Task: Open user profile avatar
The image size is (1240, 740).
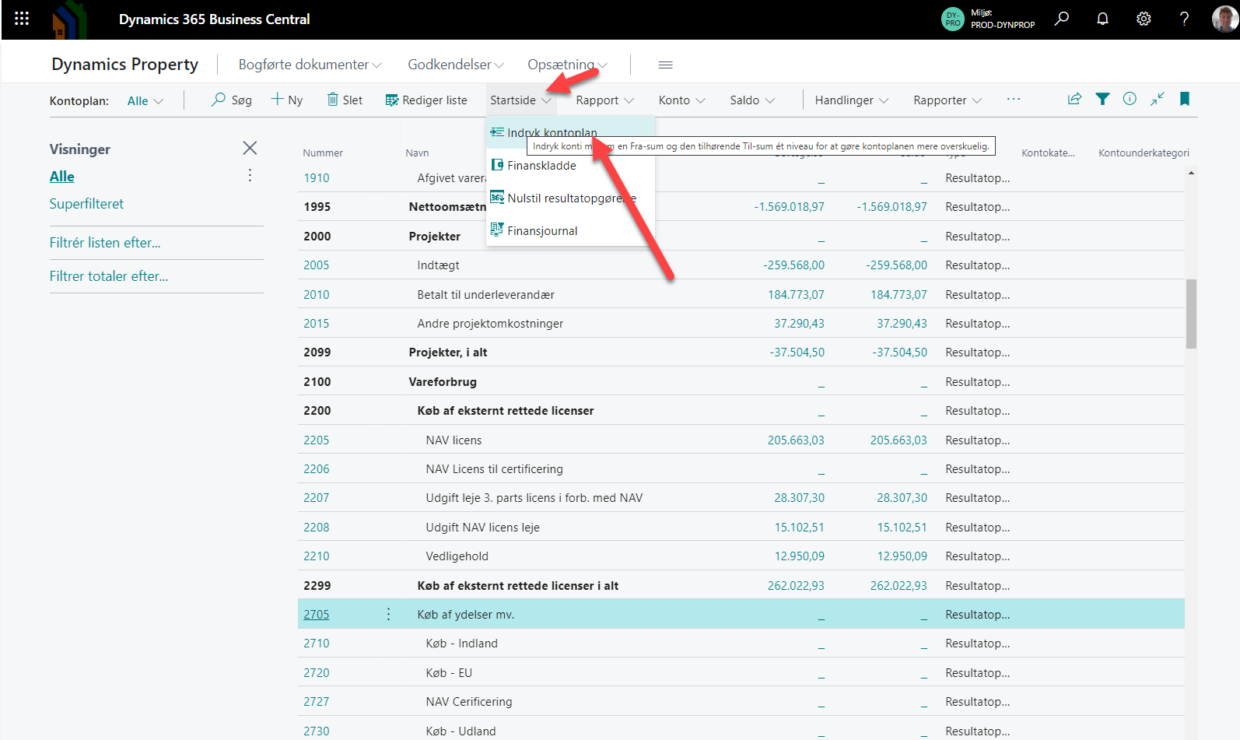Action: [x=1225, y=19]
